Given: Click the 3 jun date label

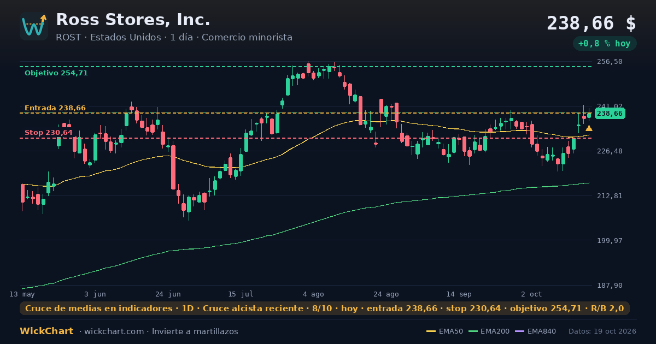Looking at the screenshot, I should click(95, 294).
